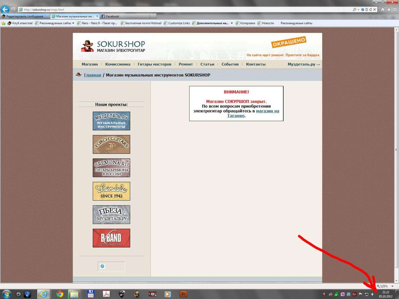Screen dimensions: 399x299
Task: Refresh the page using the reload icon
Action: pyautogui.click(x=371, y=10)
